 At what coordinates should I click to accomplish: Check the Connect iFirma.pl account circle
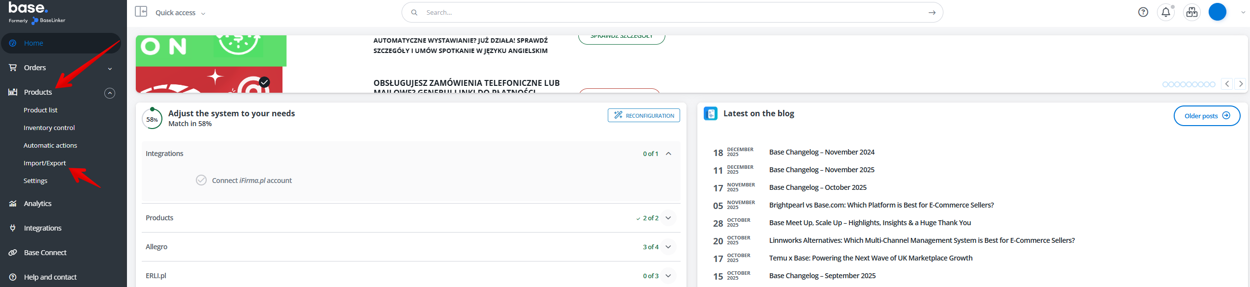[201, 180]
